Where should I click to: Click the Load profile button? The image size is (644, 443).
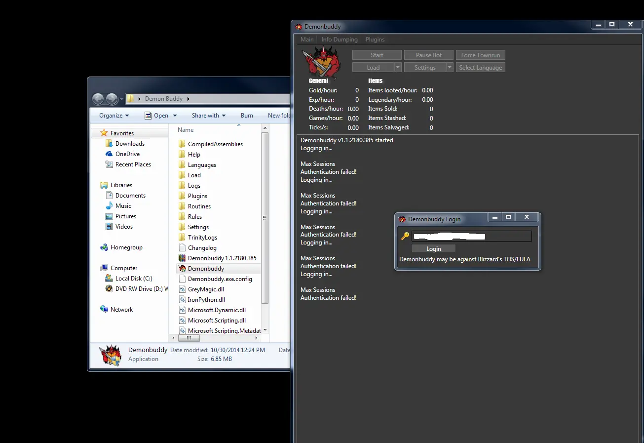pyautogui.click(x=374, y=68)
